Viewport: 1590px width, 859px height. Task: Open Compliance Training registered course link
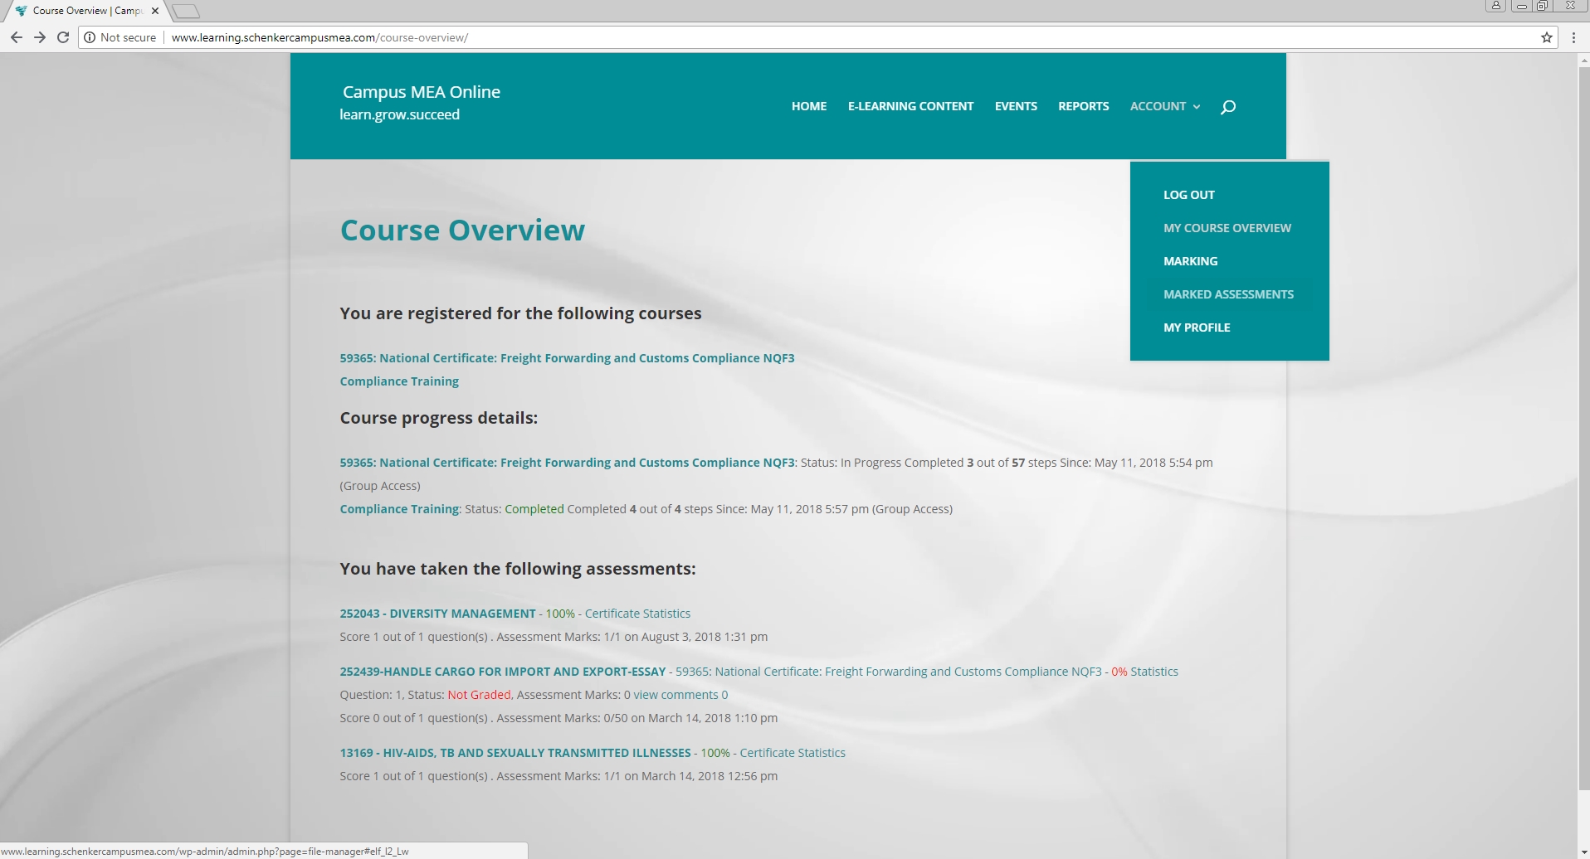click(x=399, y=381)
